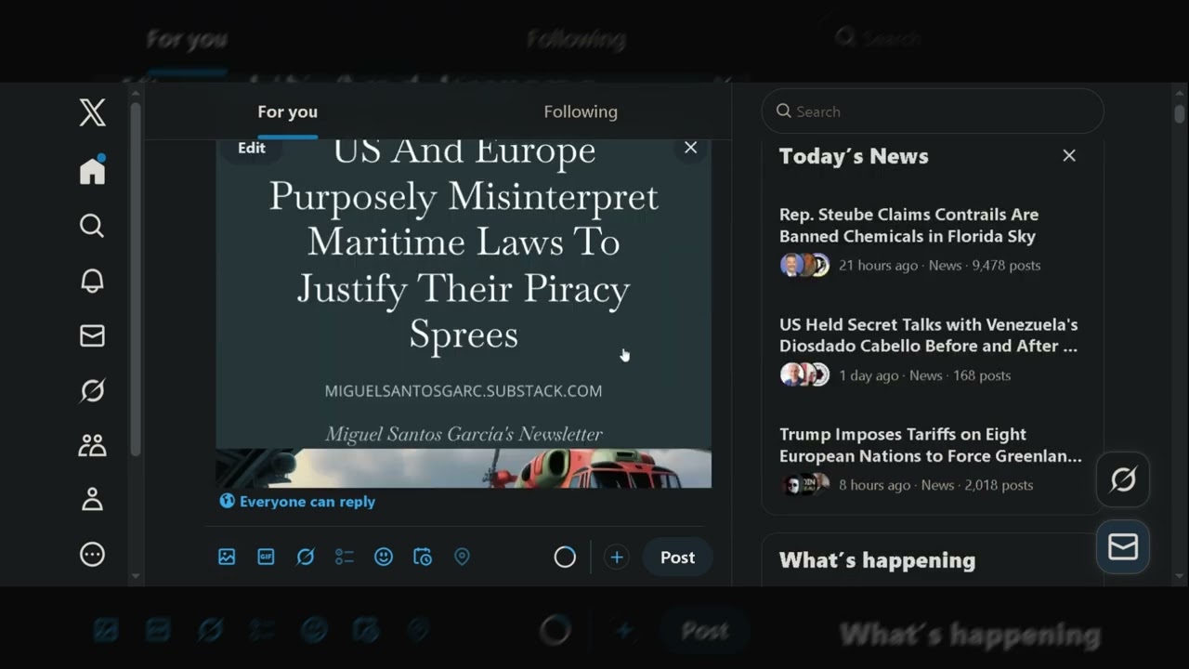Click the globe icon next to Everyone can reply
Image resolution: width=1189 pixels, height=669 pixels.
(x=227, y=501)
